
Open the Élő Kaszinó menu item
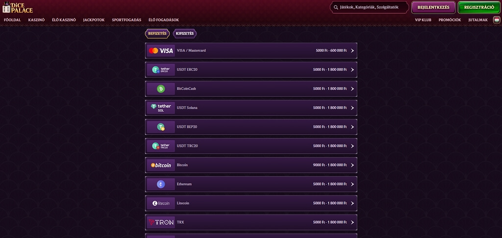(64, 20)
